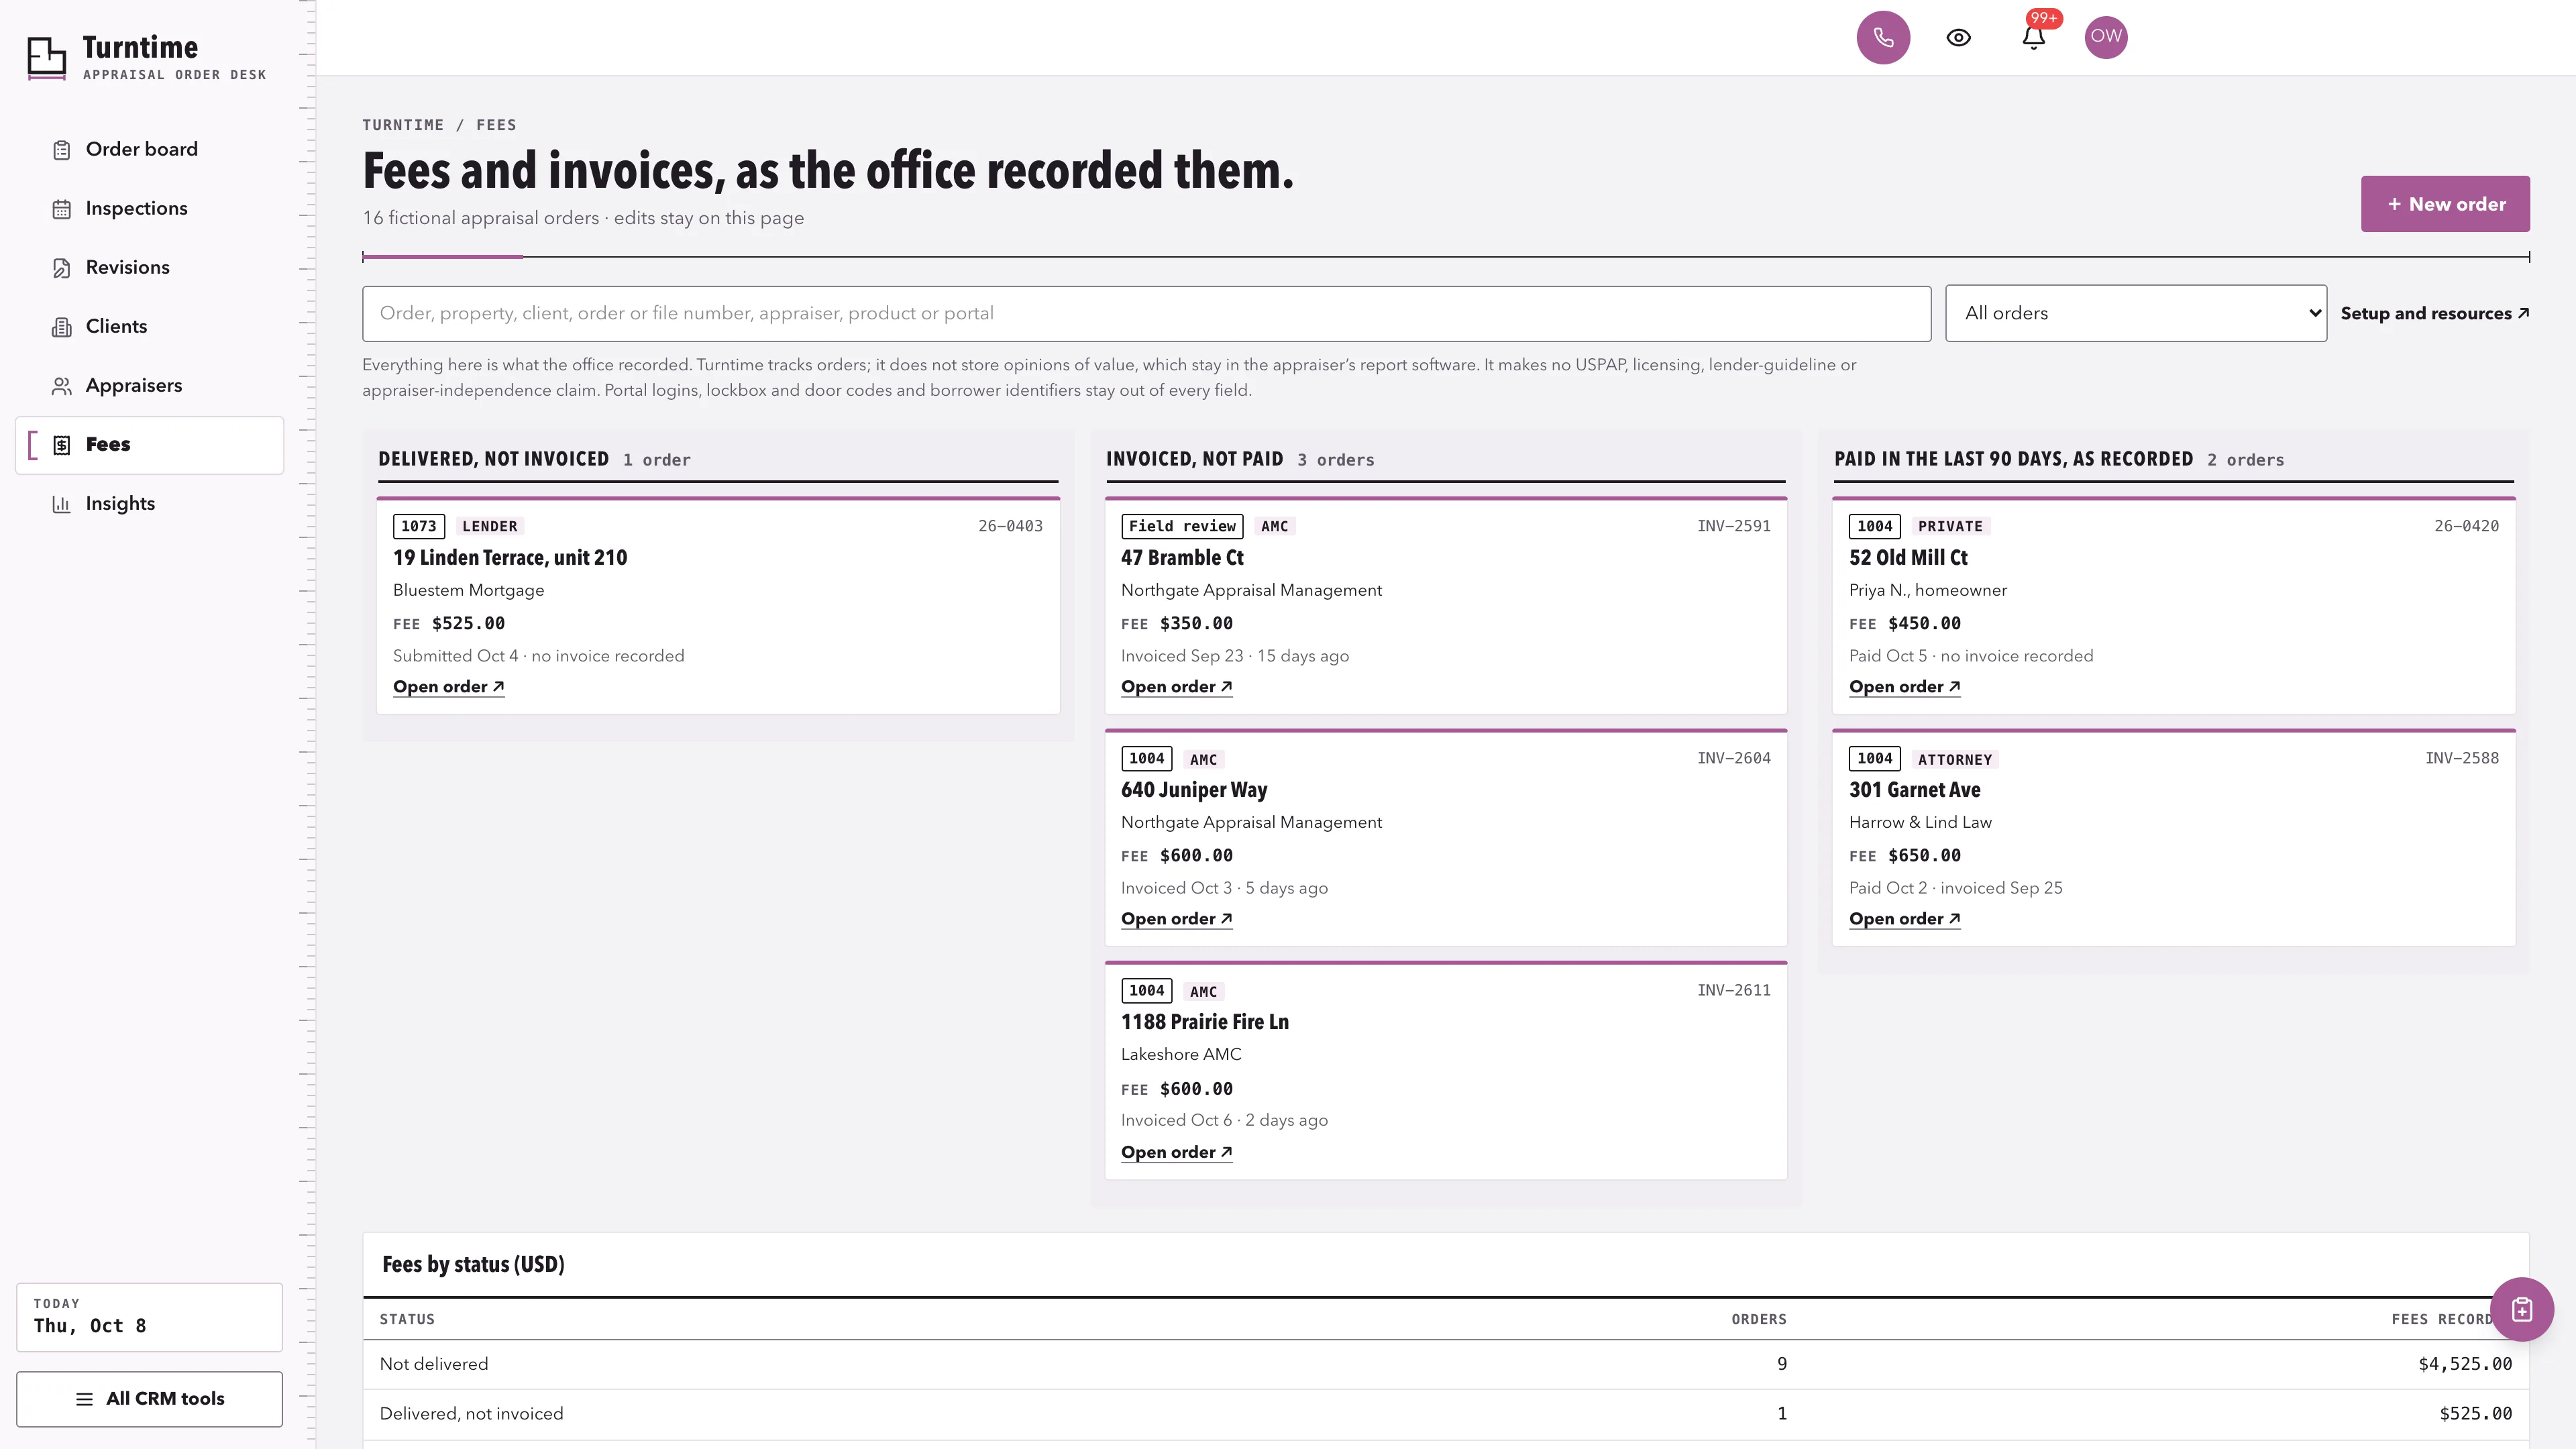Click the $4,525.00 fees value

[2464, 1364]
